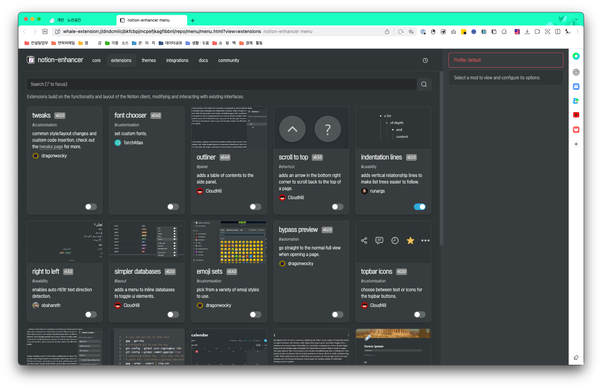Screen dimensions: 602x389
Task: Add sidebar item with plus icon
Action: pos(576,144)
